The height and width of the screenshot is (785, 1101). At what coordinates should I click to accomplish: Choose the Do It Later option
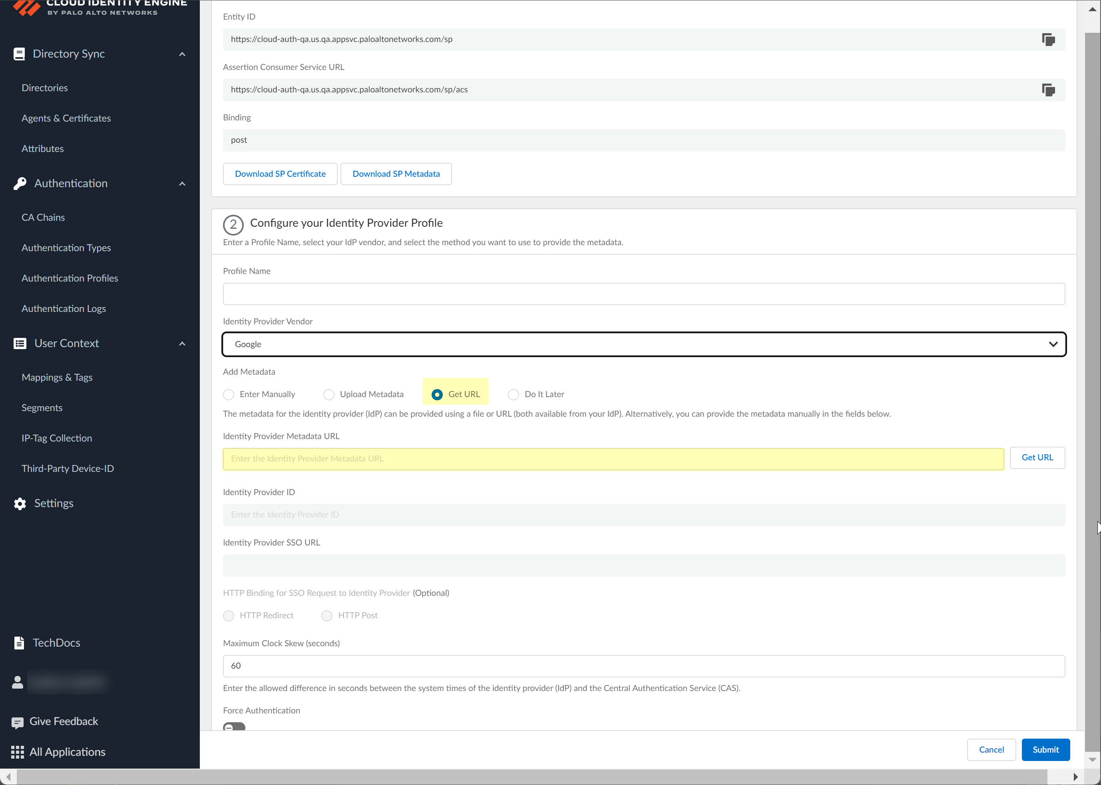coord(513,394)
